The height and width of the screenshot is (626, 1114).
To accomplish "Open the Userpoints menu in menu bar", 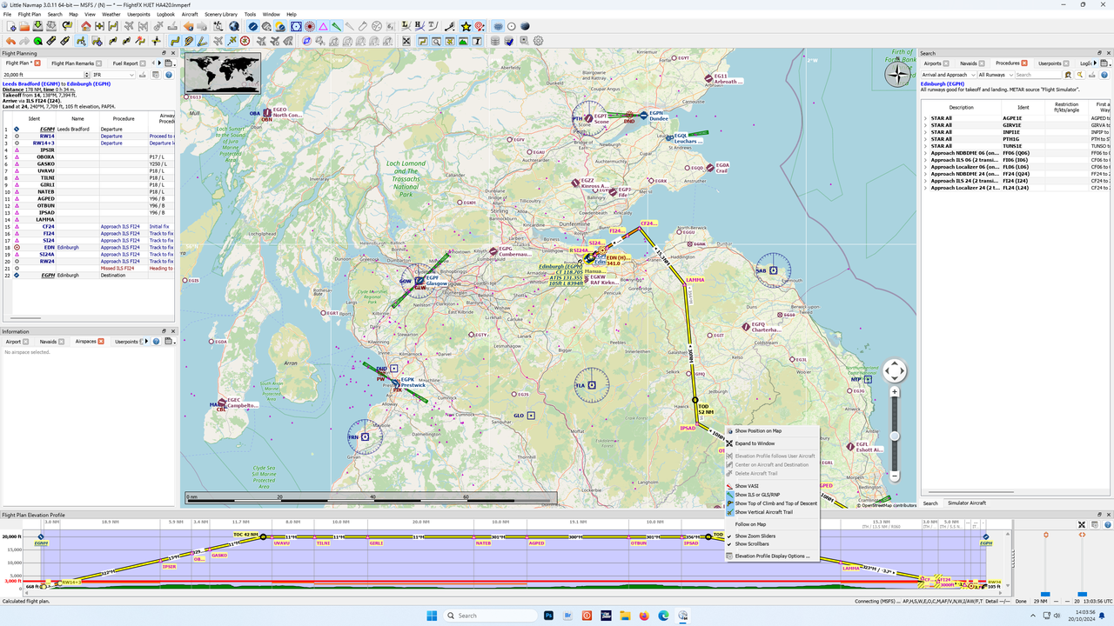I will (138, 14).
